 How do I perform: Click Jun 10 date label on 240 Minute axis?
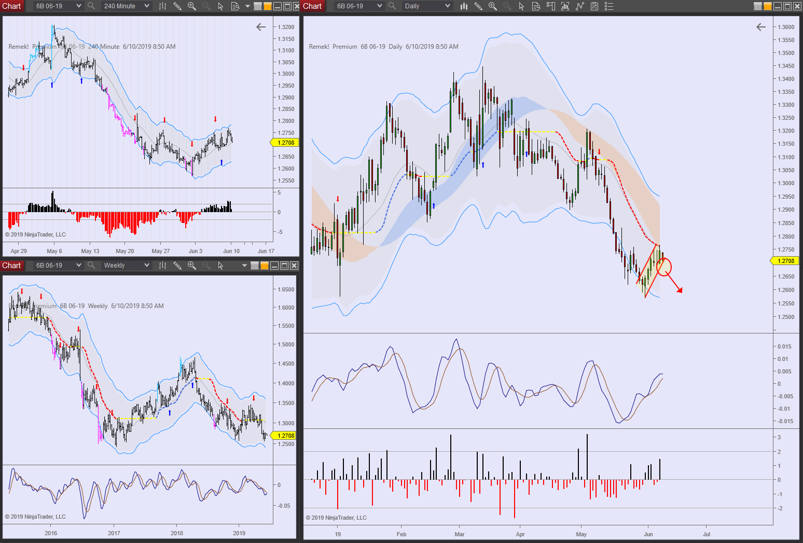pos(231,251)
